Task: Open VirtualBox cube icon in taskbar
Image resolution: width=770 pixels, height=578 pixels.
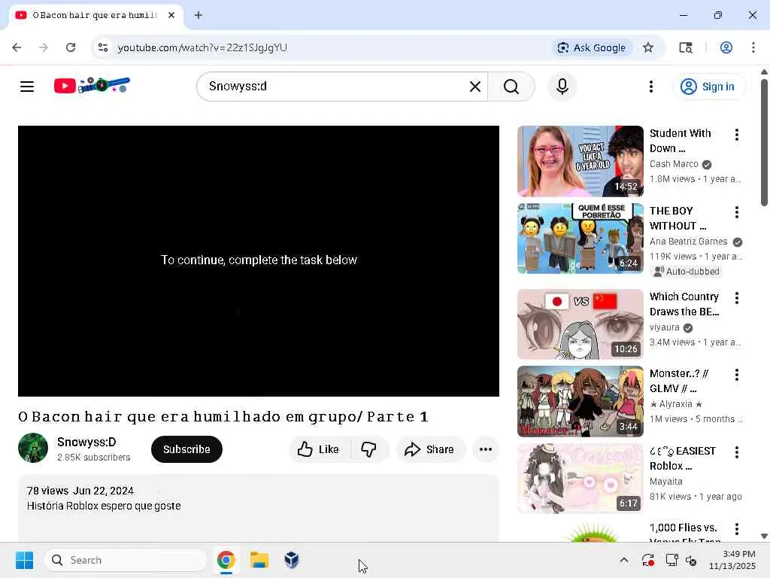Action: 292,560
